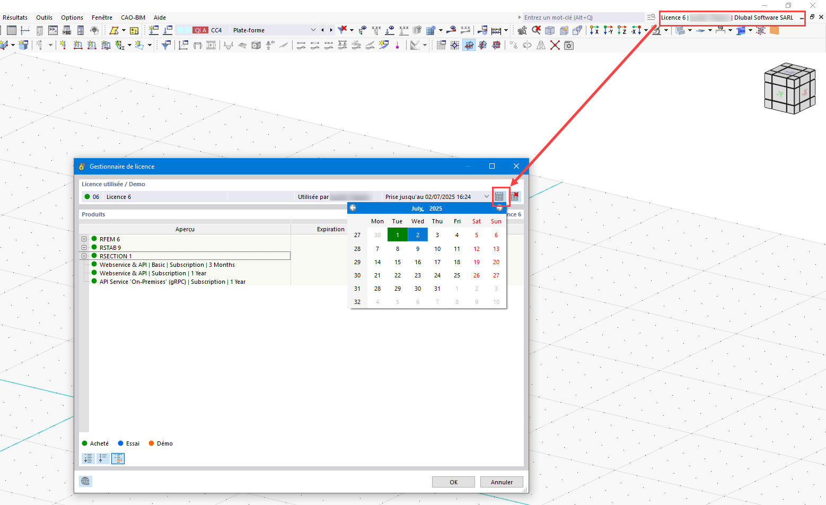This screenshot has height=505, width=826.
Task: Go to previous month in calendar
Action: tap(353, 208)
